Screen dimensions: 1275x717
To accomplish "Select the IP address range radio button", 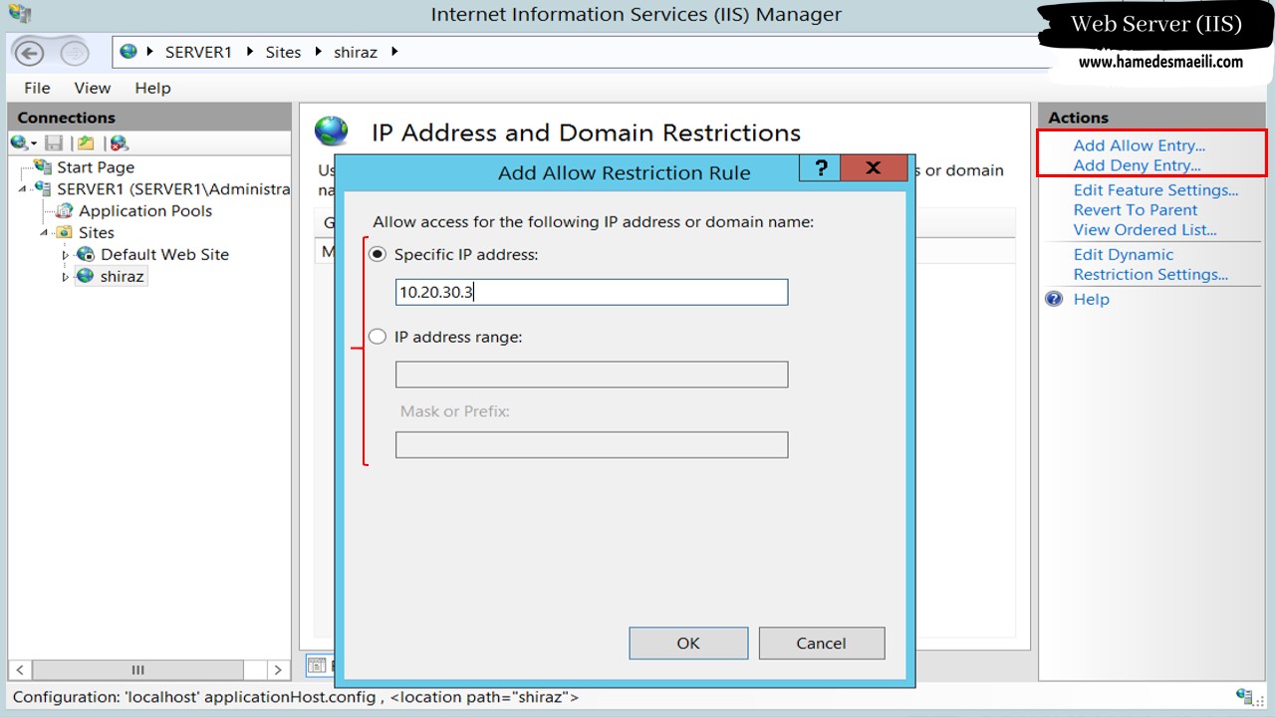I will (x=378, y=337).
